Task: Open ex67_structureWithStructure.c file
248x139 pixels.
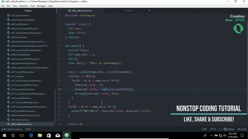Action: coord(25,59)
